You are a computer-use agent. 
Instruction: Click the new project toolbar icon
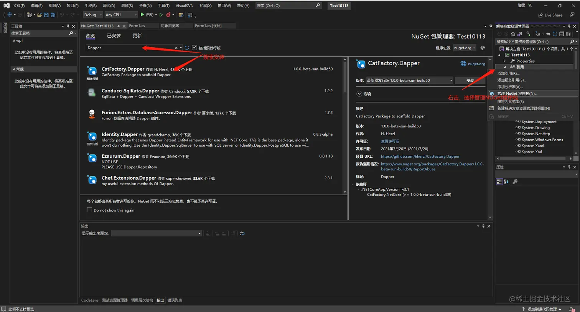29,15
